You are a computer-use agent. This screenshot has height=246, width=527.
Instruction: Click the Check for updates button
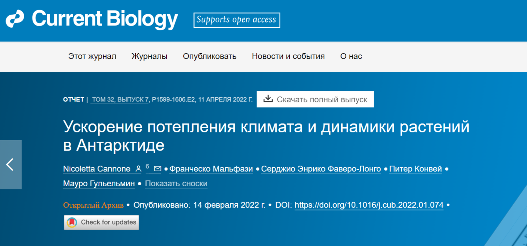[x=101, y=222]
